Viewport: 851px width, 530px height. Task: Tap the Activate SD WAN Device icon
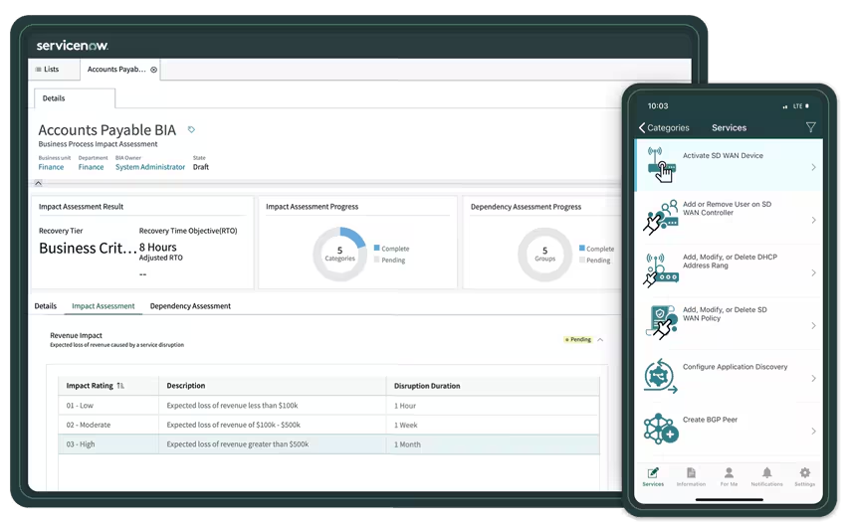pyautogui.click(x=662, y=164)
